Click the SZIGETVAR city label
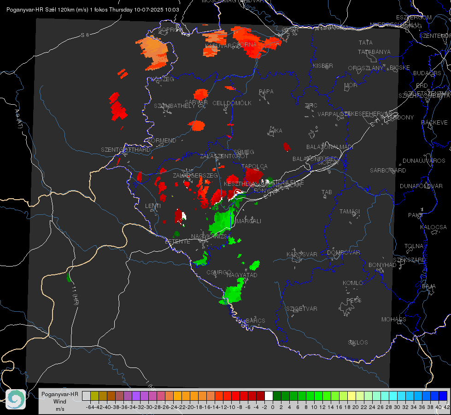The height and width of the screenshot is (415, 451). click(x=302, y=309)
